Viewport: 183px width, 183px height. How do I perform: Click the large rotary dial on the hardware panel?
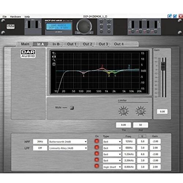point(84,26)
